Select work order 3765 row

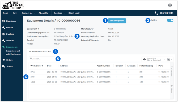(100, 72)
